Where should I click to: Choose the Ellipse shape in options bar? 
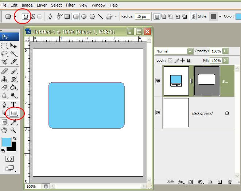click(84, 16)
